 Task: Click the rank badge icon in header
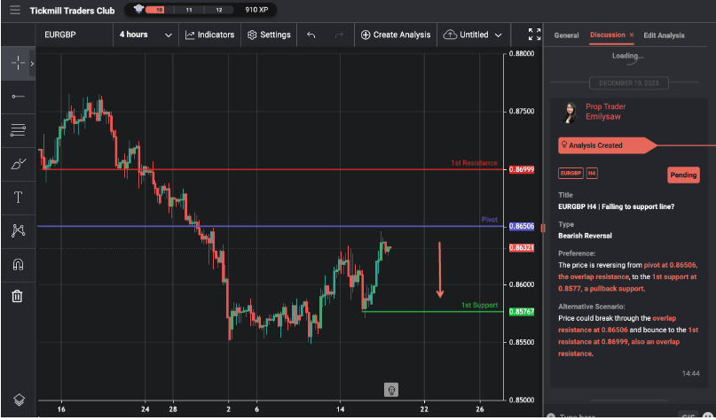click(138, 9)
